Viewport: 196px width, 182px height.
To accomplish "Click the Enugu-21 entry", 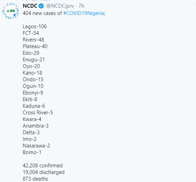I will [34, 60].
